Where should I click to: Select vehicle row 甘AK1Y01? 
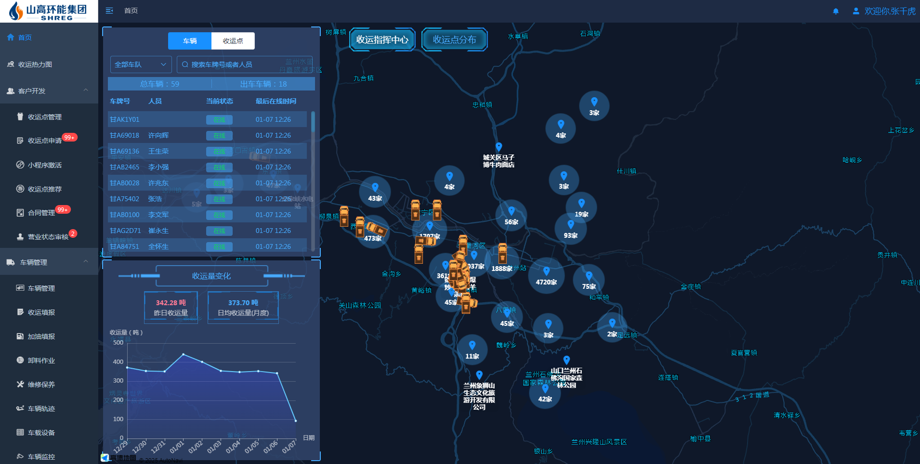pyautogui.click(x=207, y=119)
